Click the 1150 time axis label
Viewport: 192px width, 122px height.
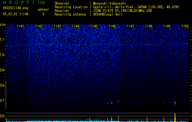(185, 26)
